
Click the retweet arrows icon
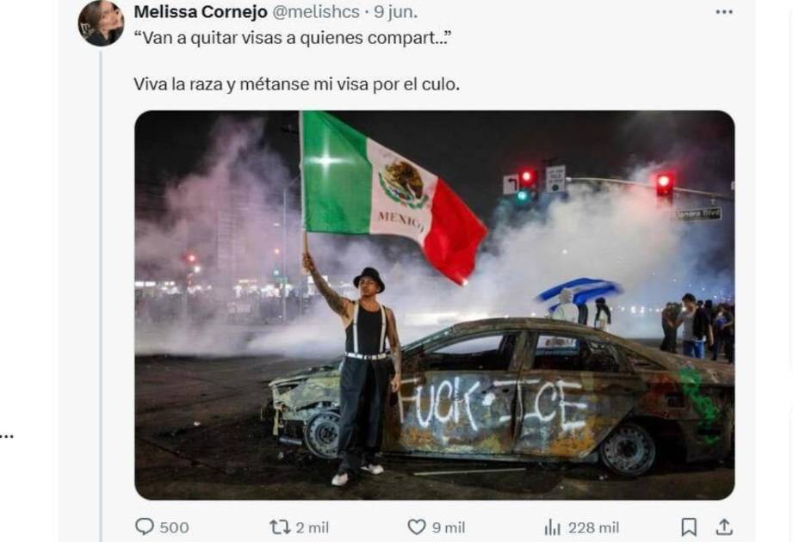[x=280, y=527]
